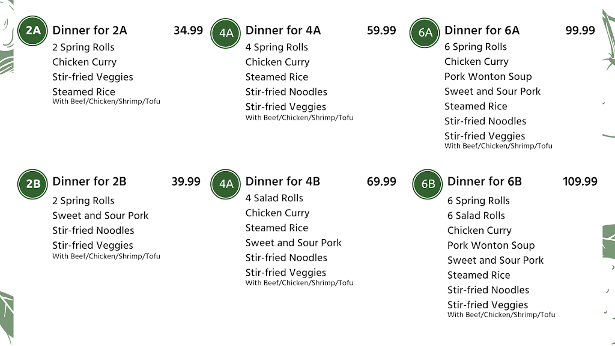615x346 pixels.
Task: Click the 109.99 price for Dinner 6B
Action: pos(580,181)
